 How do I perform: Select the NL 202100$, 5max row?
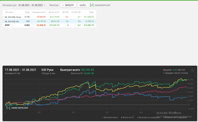(49, 17)
